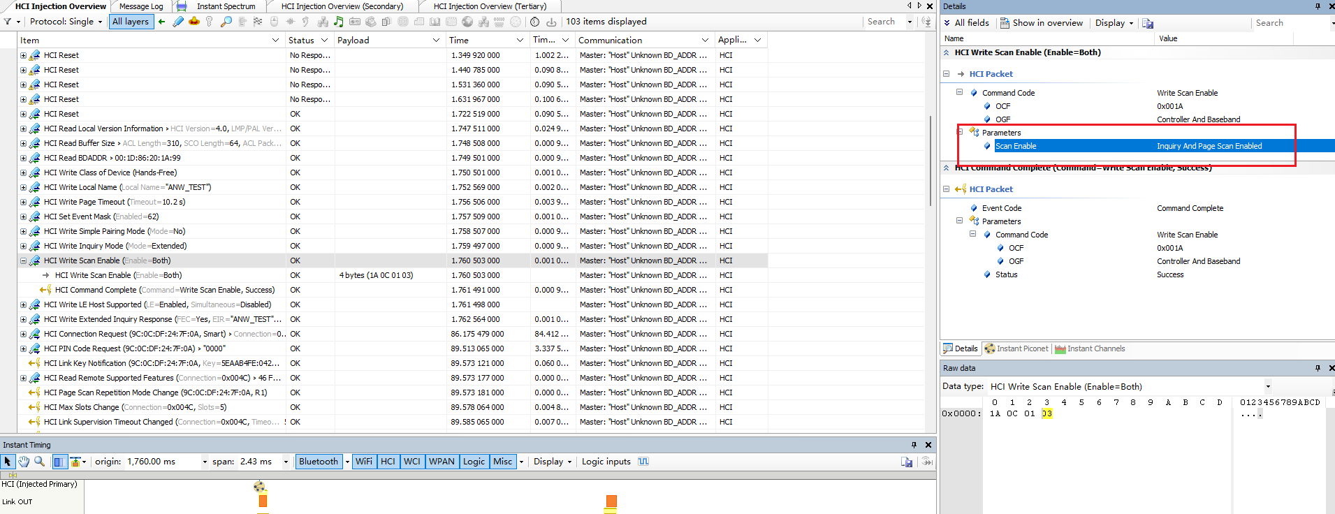Click the packet marker icon on HCI timeline

(259, 487)
